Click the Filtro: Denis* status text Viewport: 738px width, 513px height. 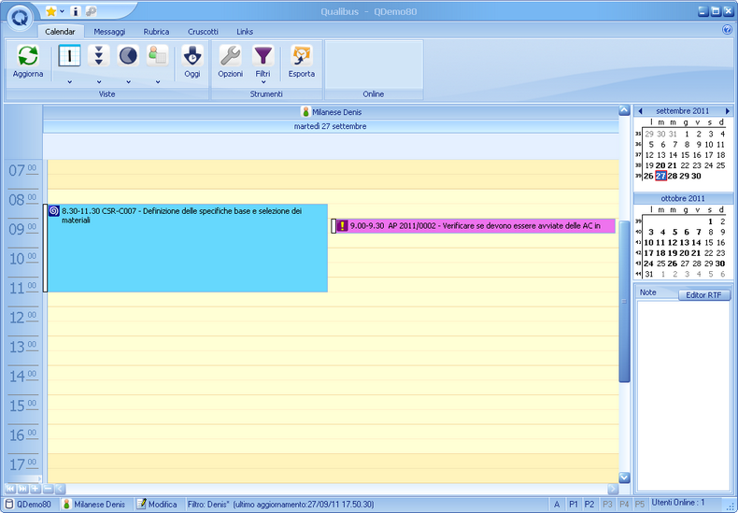click(x=280, y=504)
